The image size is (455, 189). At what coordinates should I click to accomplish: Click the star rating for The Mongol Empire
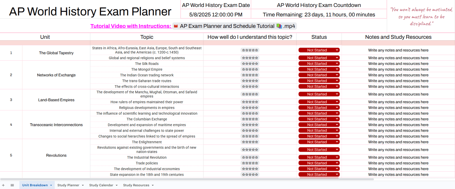pyautogui.click(x=250, y=69)
